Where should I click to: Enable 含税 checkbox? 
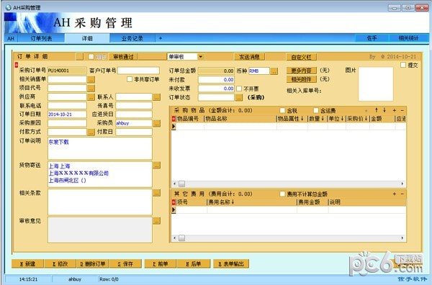[282, 110]
